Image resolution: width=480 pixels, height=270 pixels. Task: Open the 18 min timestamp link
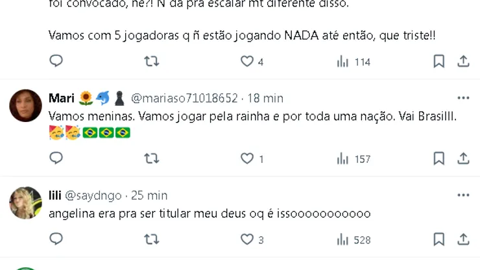265,98
